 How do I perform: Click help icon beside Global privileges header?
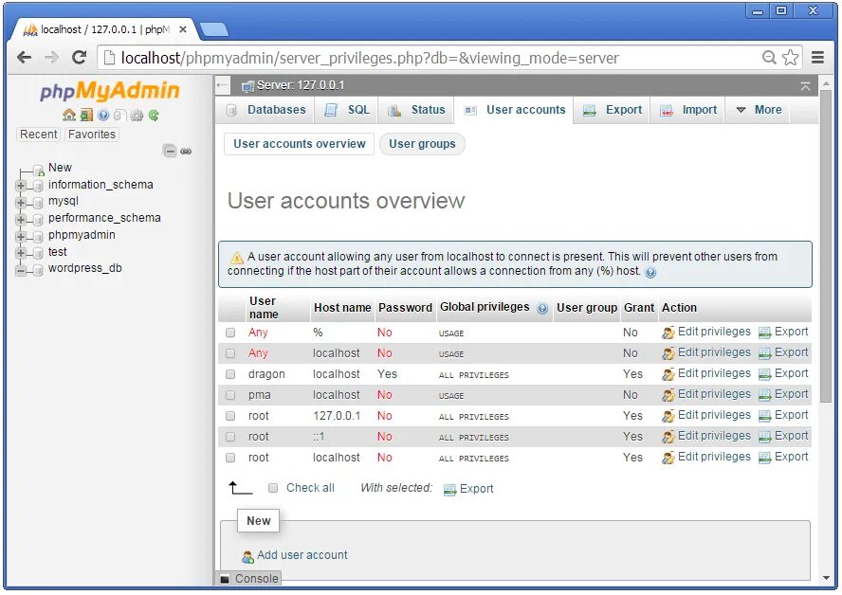[x=542, y=309]
